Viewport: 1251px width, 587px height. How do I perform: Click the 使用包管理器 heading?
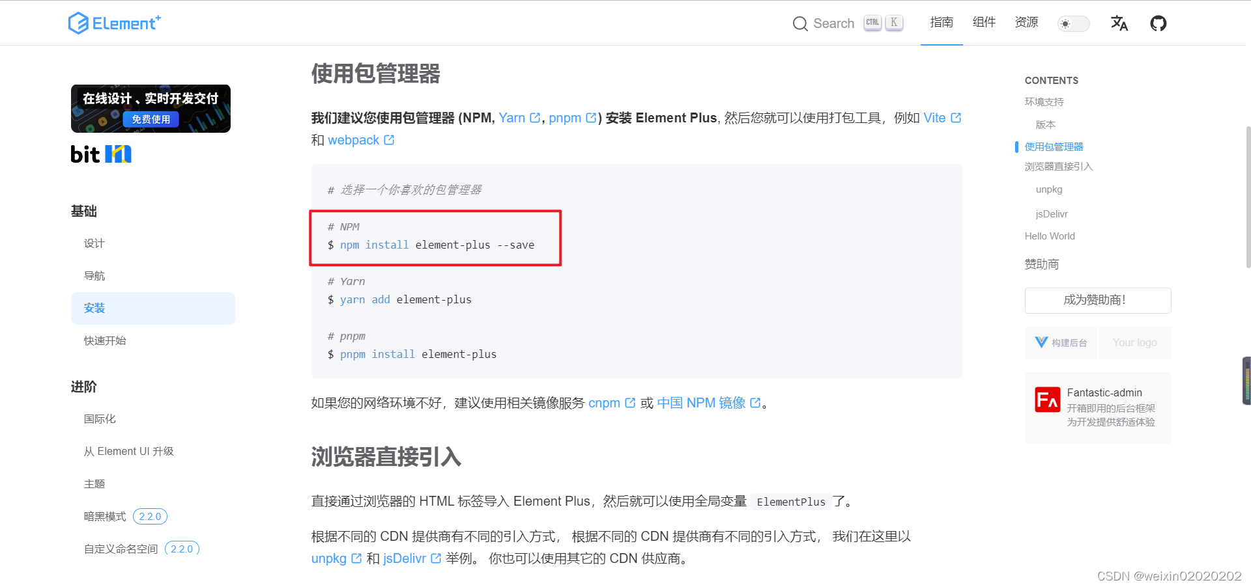click(375, 74)
